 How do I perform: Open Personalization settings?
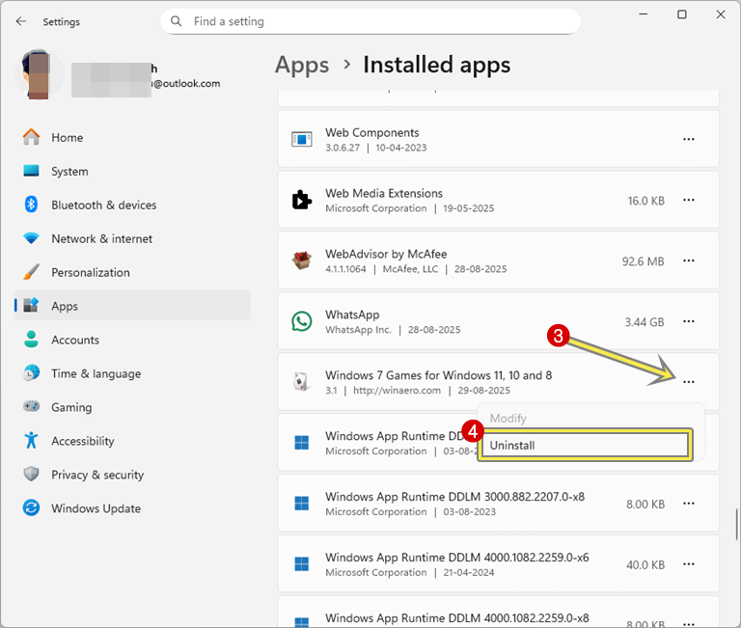[x=132, y=273]
